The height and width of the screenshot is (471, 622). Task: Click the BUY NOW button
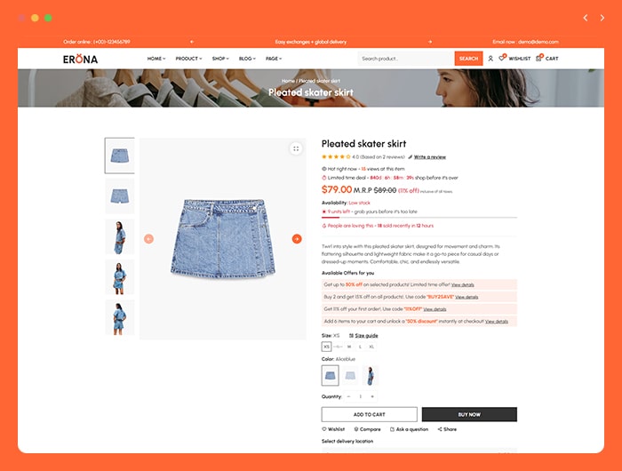click(x=469, y=414)
